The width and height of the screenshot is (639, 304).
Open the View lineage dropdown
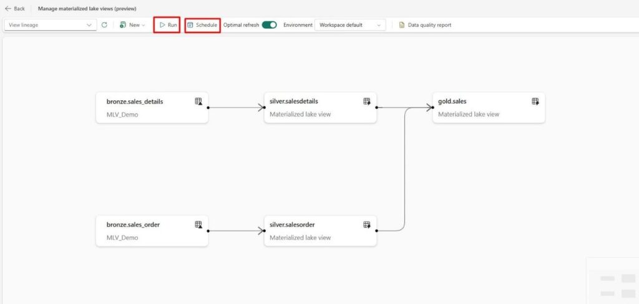click(50, 25)
